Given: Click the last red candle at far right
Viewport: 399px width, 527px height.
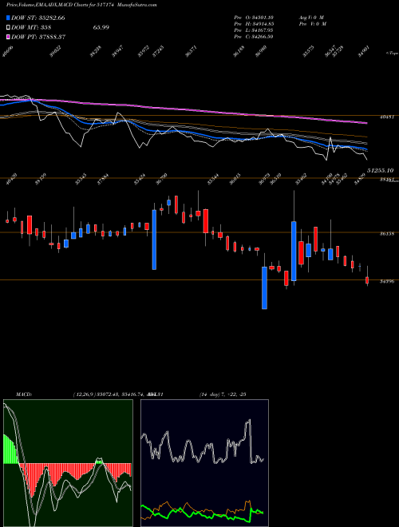Looking at the screenshot, I should click(x=367, y=280).
